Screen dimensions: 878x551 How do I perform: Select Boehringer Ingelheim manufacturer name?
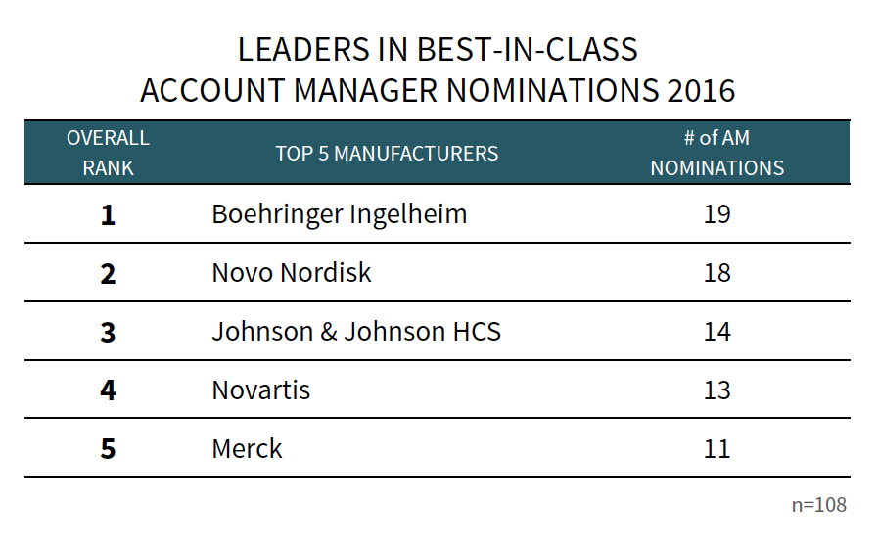pyautogui.click(x=340, y=215)
